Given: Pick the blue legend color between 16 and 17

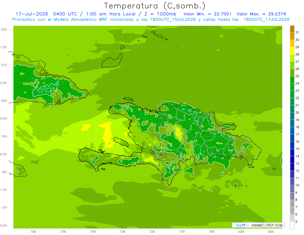Looking at the screenshot, I should (x=292, y=138).
